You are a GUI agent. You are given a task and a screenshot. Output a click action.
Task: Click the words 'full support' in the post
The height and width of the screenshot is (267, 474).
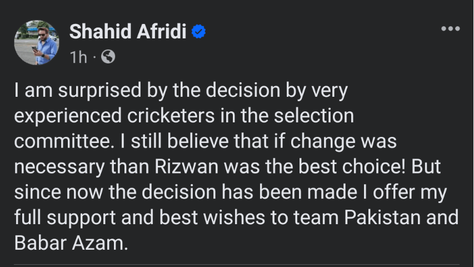tap(59, 216)
